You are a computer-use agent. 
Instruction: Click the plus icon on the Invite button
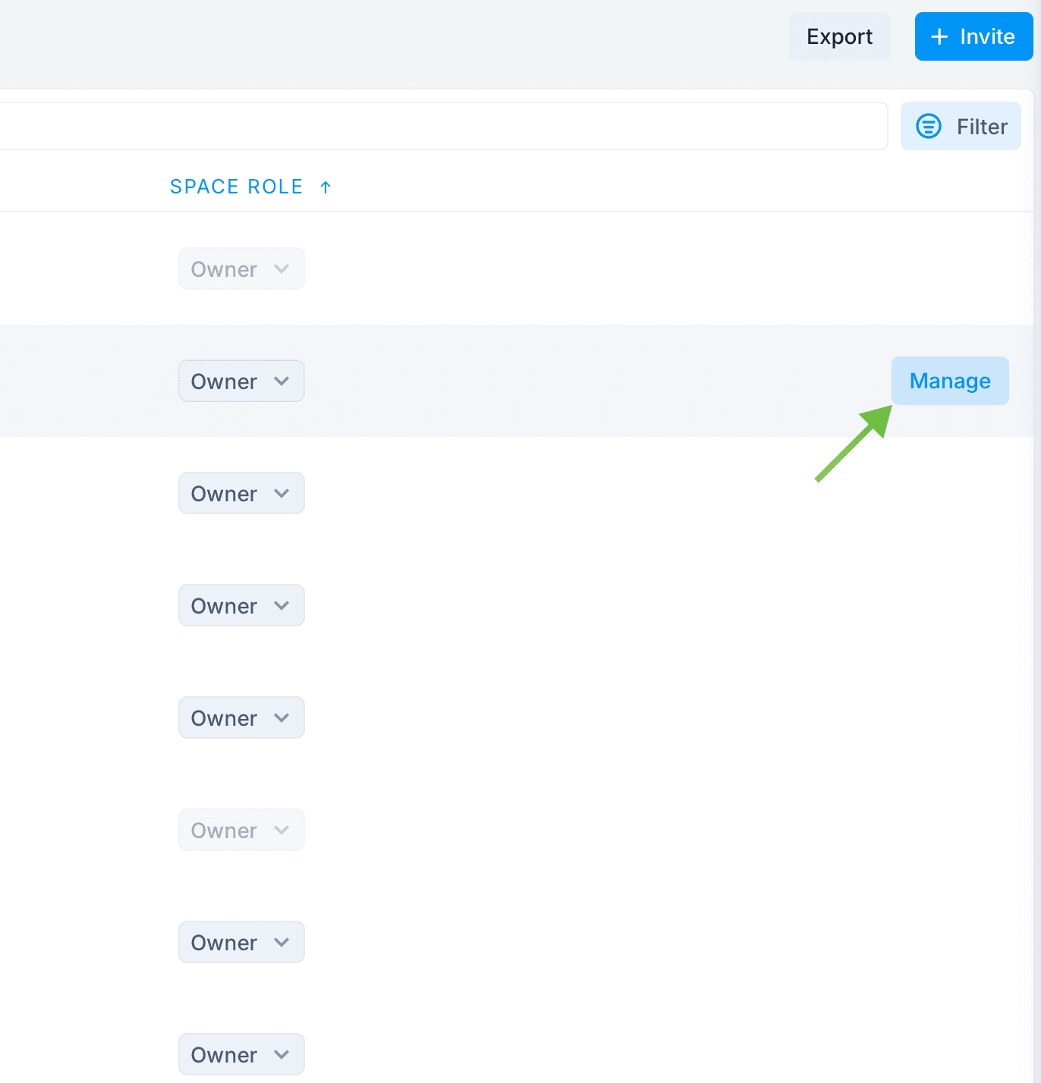[x=939, y=36]
